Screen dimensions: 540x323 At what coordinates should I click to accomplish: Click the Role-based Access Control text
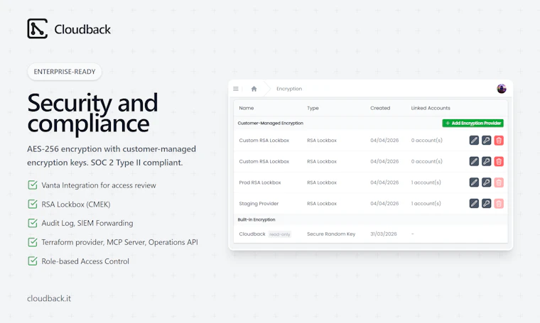[x=85, y=261]
